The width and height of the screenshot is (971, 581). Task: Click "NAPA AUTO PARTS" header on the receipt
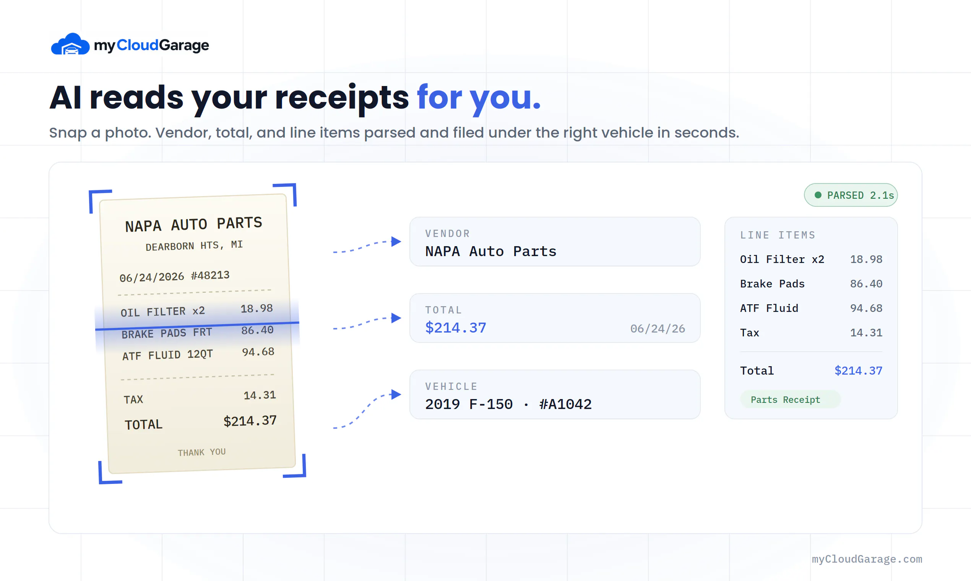pos(193,224)
